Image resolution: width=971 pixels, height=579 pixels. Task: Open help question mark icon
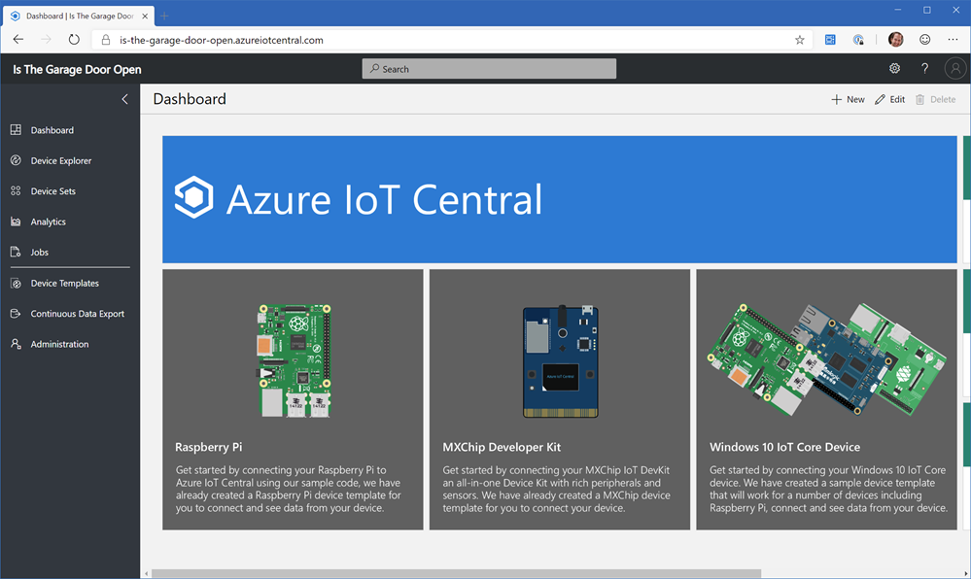pyautogui.click(x=924, y=68)
